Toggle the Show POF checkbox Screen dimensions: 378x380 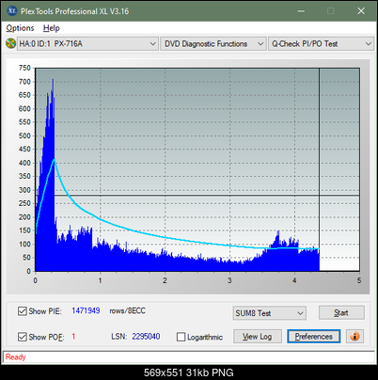23,337
